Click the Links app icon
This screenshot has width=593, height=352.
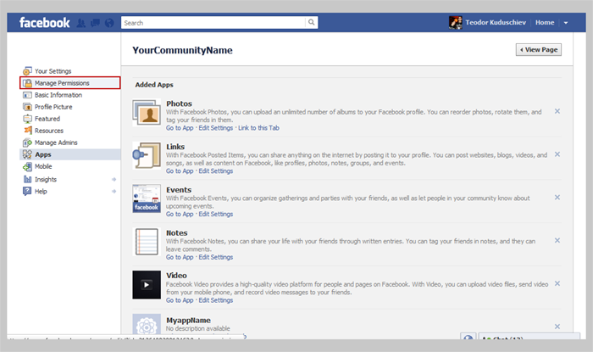(147, 155)
